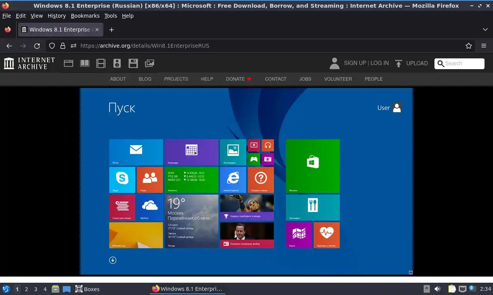
Task: Click the SIGN UP link
Action: pyautogui.click(x=355, y=63)
